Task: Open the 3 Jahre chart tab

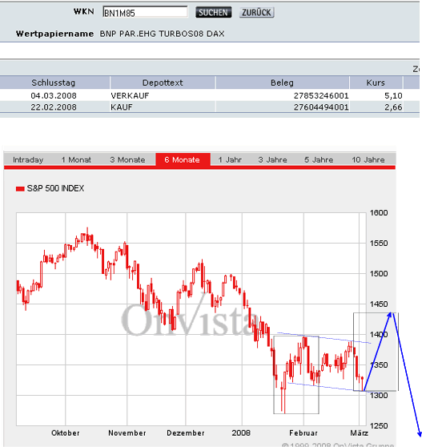Action: click(x=272, y=159)
